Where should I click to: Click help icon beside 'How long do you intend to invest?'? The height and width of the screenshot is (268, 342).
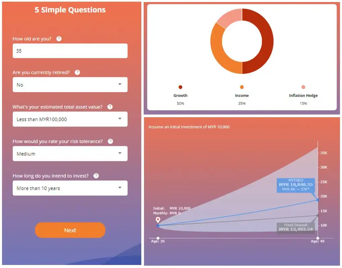(x=96, y=176)
